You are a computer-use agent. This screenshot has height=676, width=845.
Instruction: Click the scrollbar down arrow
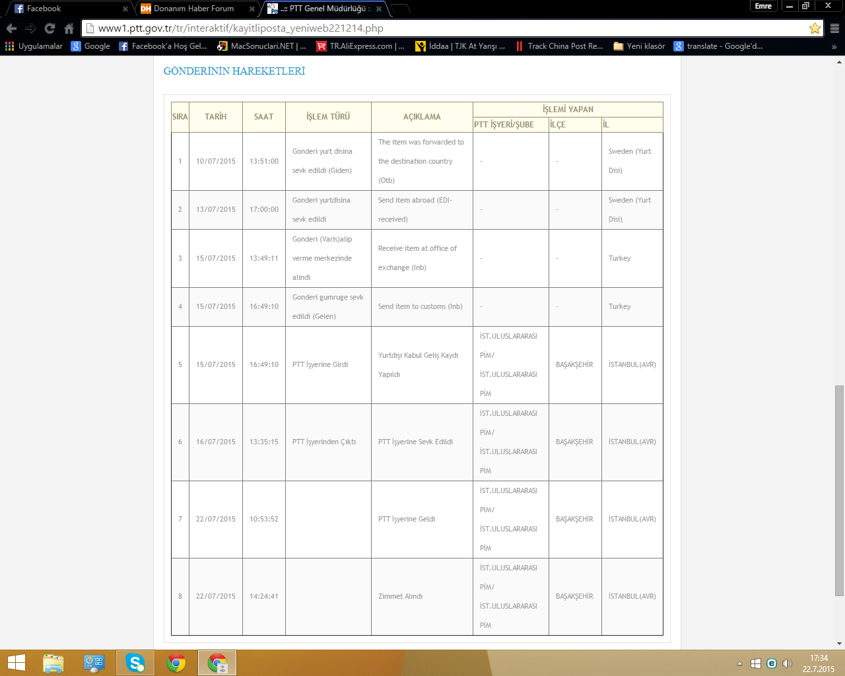(839, 644)
